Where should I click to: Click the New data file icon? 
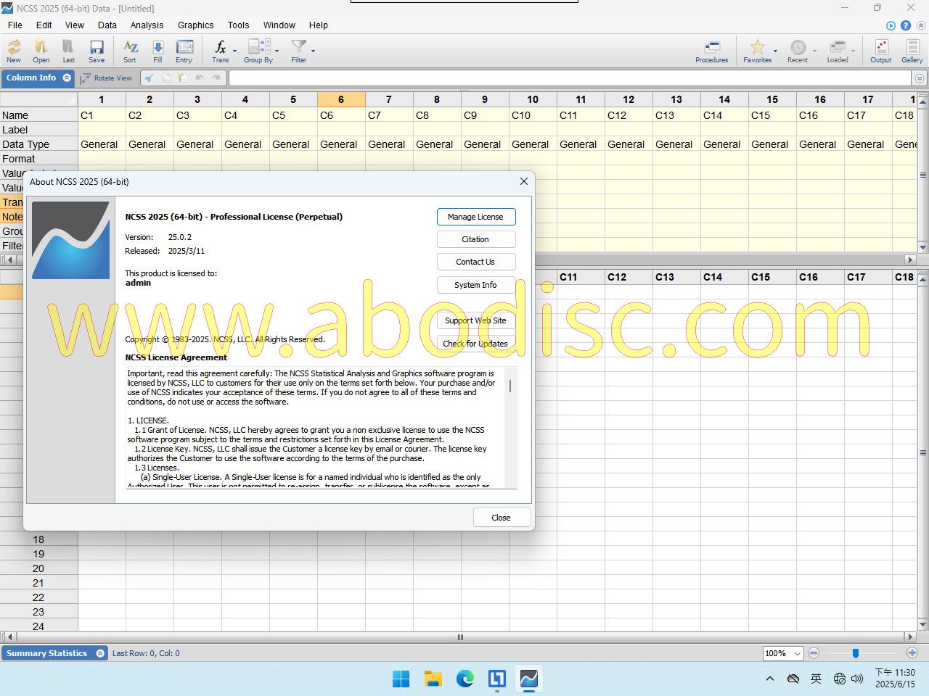click(14, 51)
